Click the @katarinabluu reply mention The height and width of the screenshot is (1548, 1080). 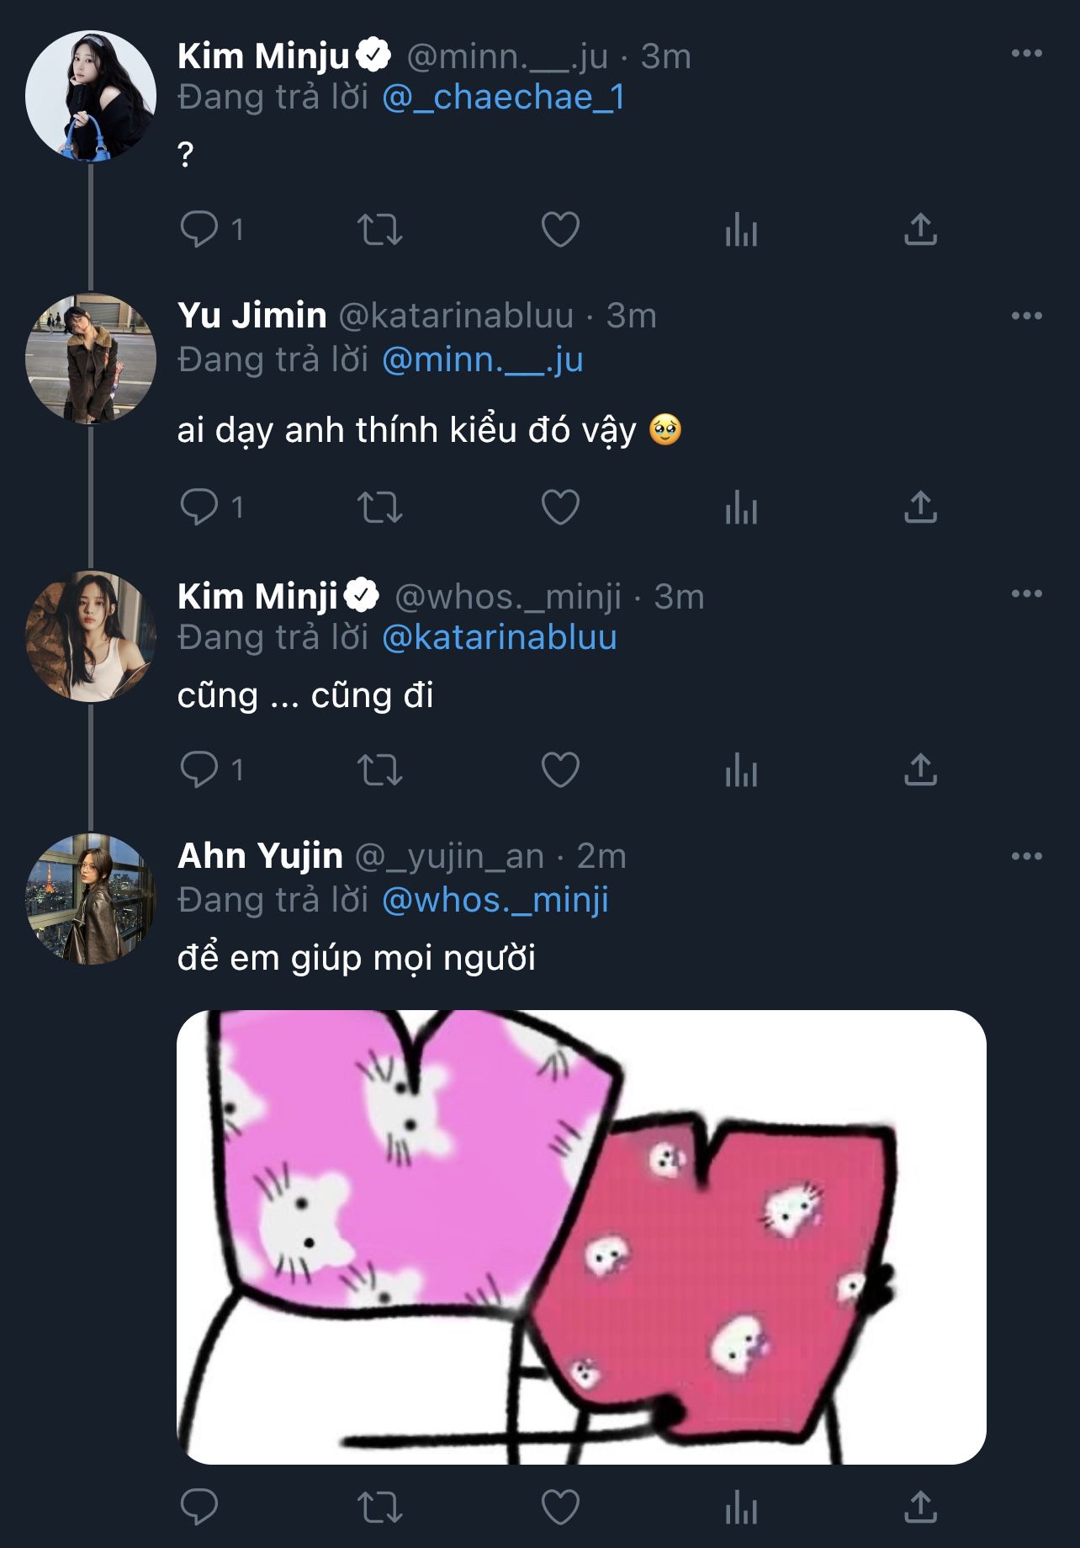500,638
